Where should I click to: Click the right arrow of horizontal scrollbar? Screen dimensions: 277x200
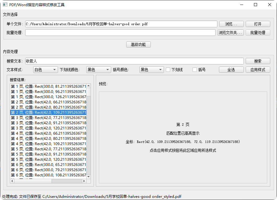84,181
